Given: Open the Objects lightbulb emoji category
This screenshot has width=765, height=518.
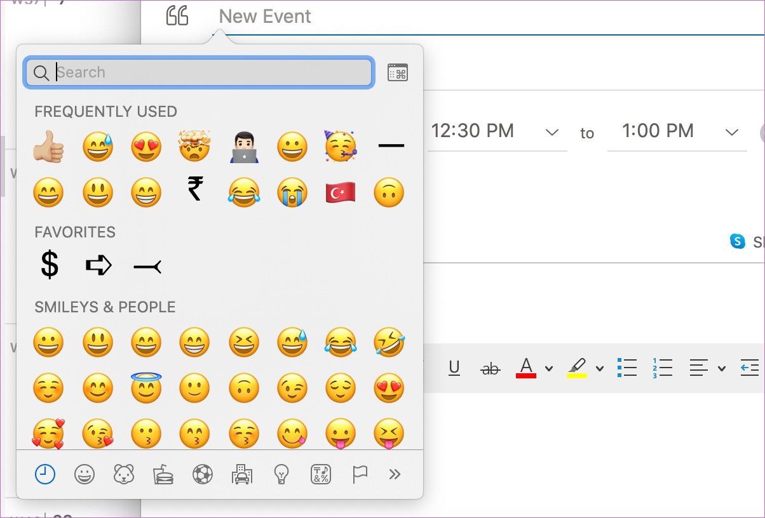Looking at the screenshot, I should (x=281, y=474).
